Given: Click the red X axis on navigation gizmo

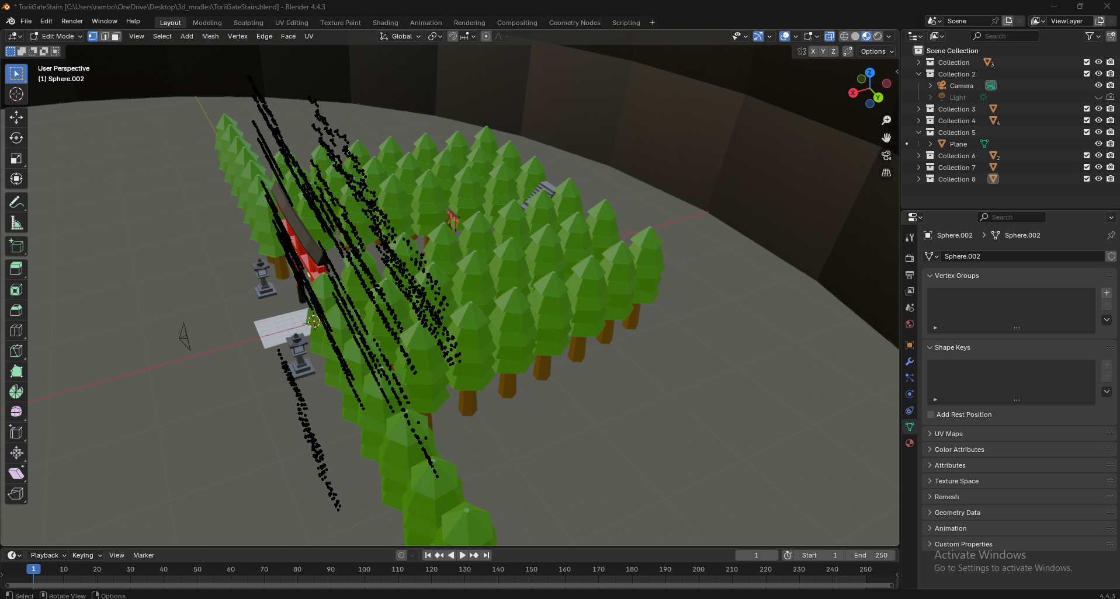Looking at the screenshot, I should 854,93.
